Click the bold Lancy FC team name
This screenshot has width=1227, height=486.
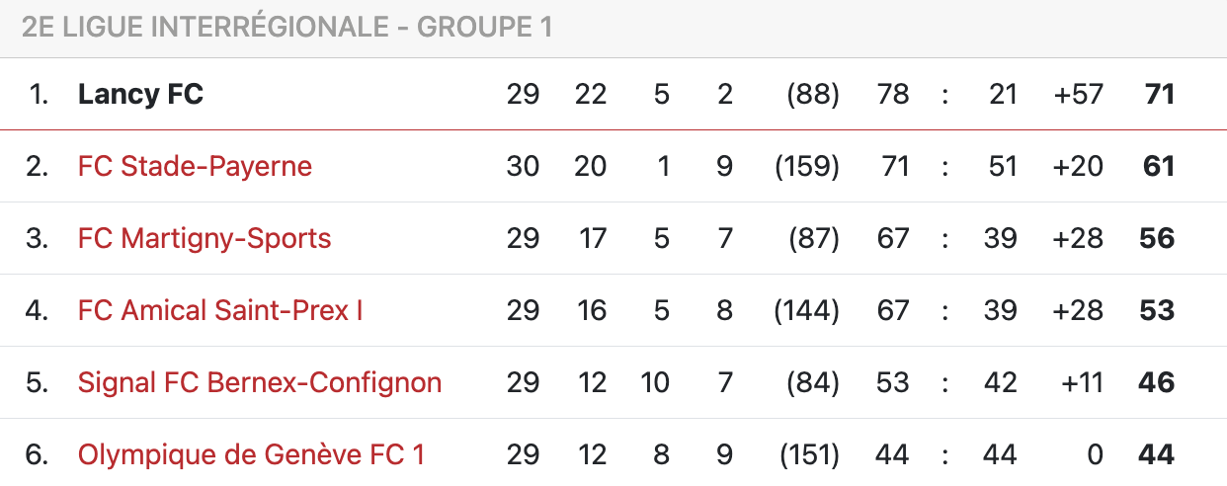[x=140, y=94]
